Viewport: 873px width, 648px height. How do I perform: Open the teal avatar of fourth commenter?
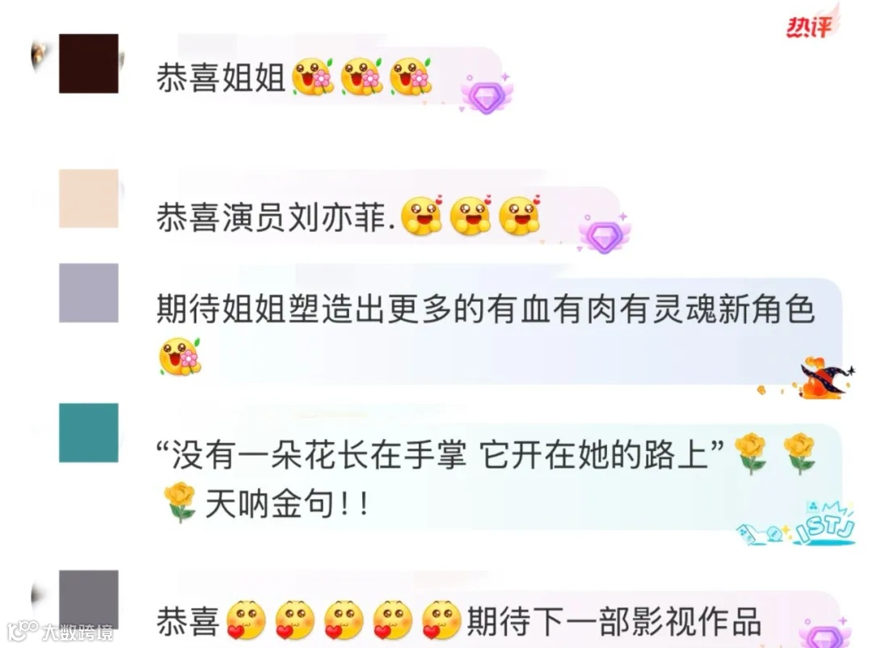[x=89, y=432]
